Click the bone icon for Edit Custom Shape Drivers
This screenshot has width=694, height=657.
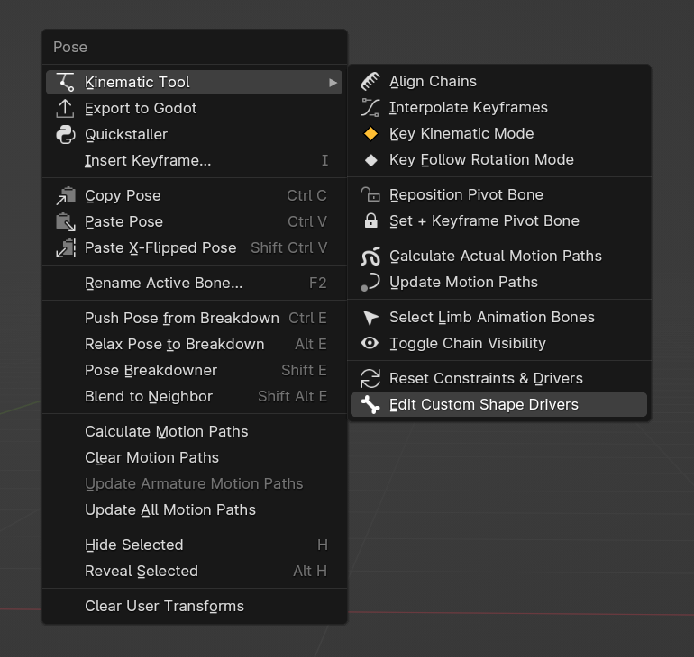pyautogui.click(x=370, y=404)
